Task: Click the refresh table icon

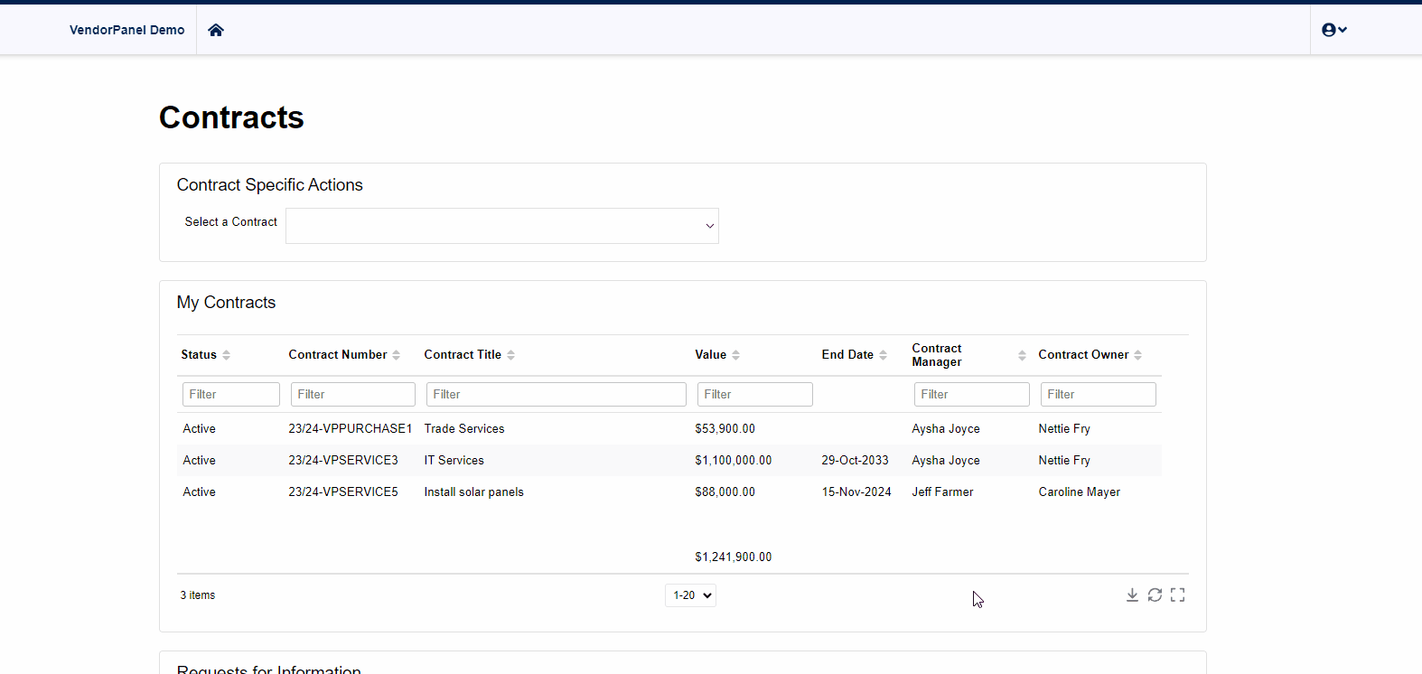Action: pyautogui.click(x=1155, y=594)
